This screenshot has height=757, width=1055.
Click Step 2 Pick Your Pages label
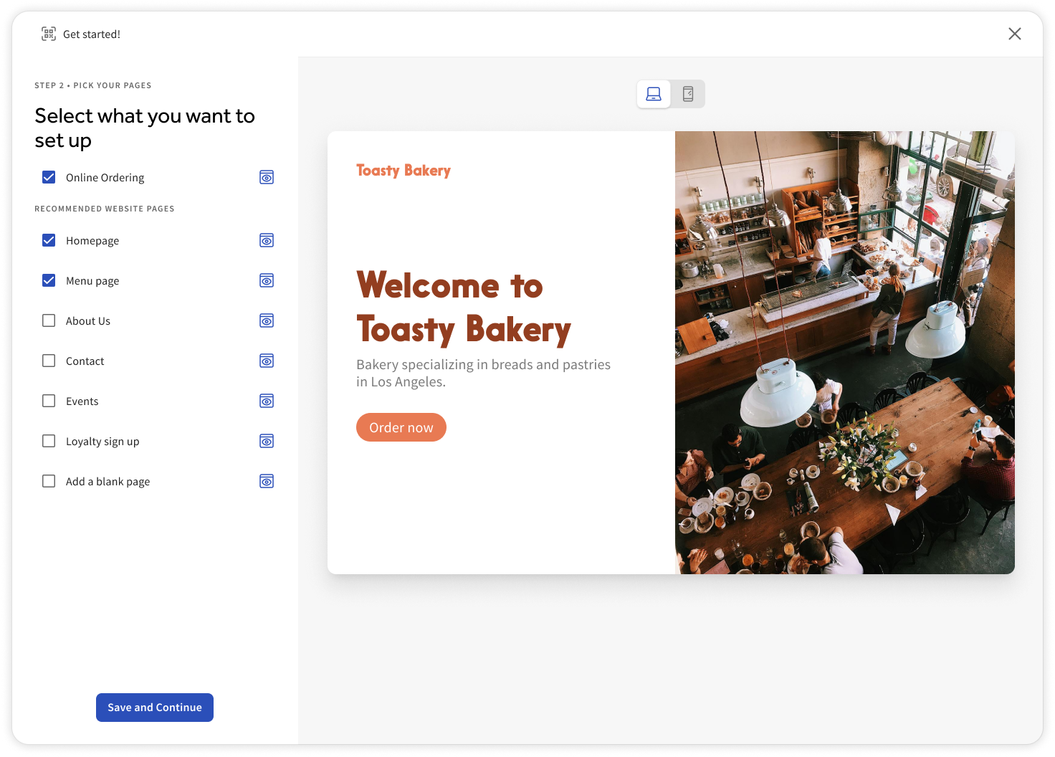tap(93, 85)
